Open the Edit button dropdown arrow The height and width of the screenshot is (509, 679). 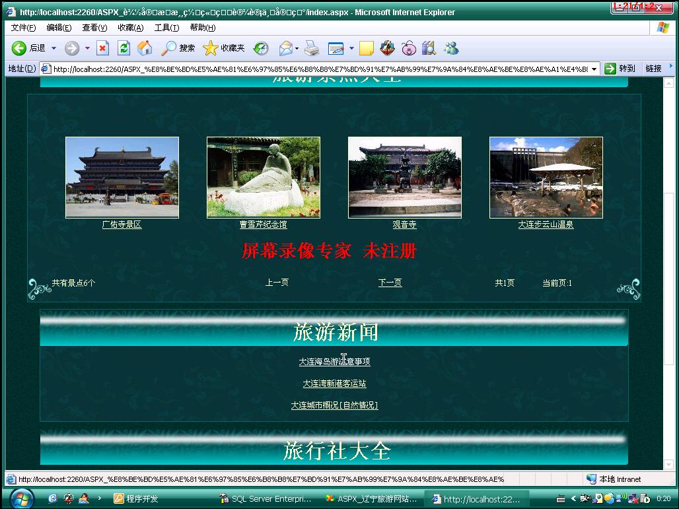coord(351,48)
